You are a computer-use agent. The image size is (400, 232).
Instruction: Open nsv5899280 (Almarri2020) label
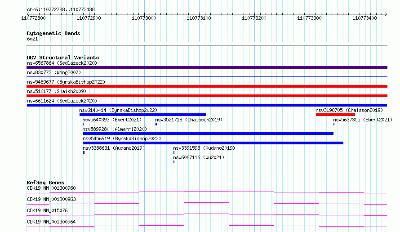pyautogui.click(x=115, y=129)
